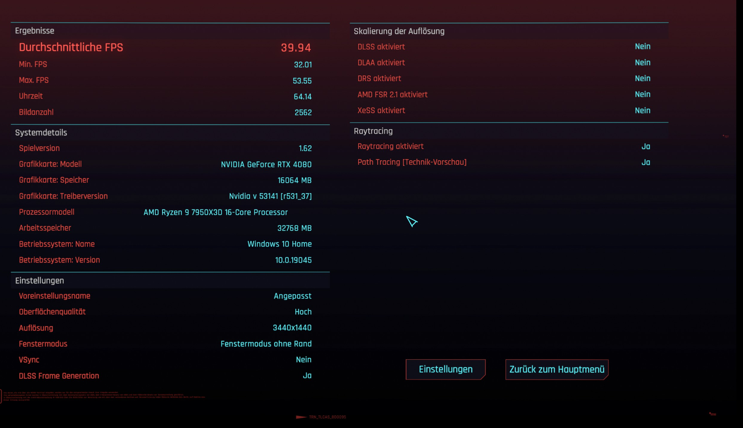This screenshot has height=428, width=743.
Task: Open Skalierung der Auflösung section header
Action: [399, 31]
